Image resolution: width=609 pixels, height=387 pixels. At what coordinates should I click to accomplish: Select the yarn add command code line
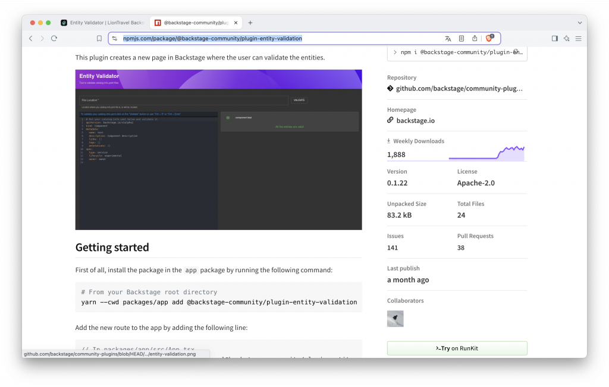219,302
